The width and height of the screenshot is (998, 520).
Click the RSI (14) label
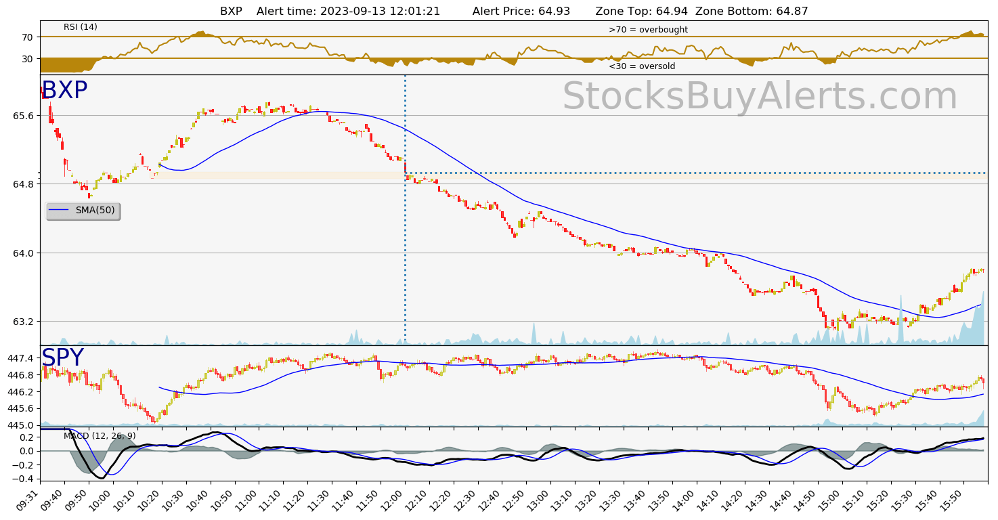pyautogui.click(x=81, y=27)
